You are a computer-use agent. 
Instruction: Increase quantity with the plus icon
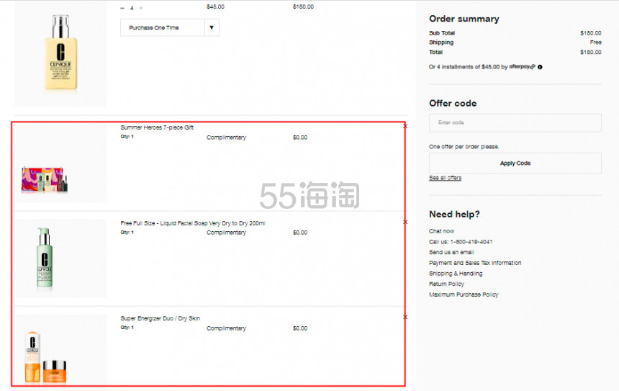(x=141, y=8)
